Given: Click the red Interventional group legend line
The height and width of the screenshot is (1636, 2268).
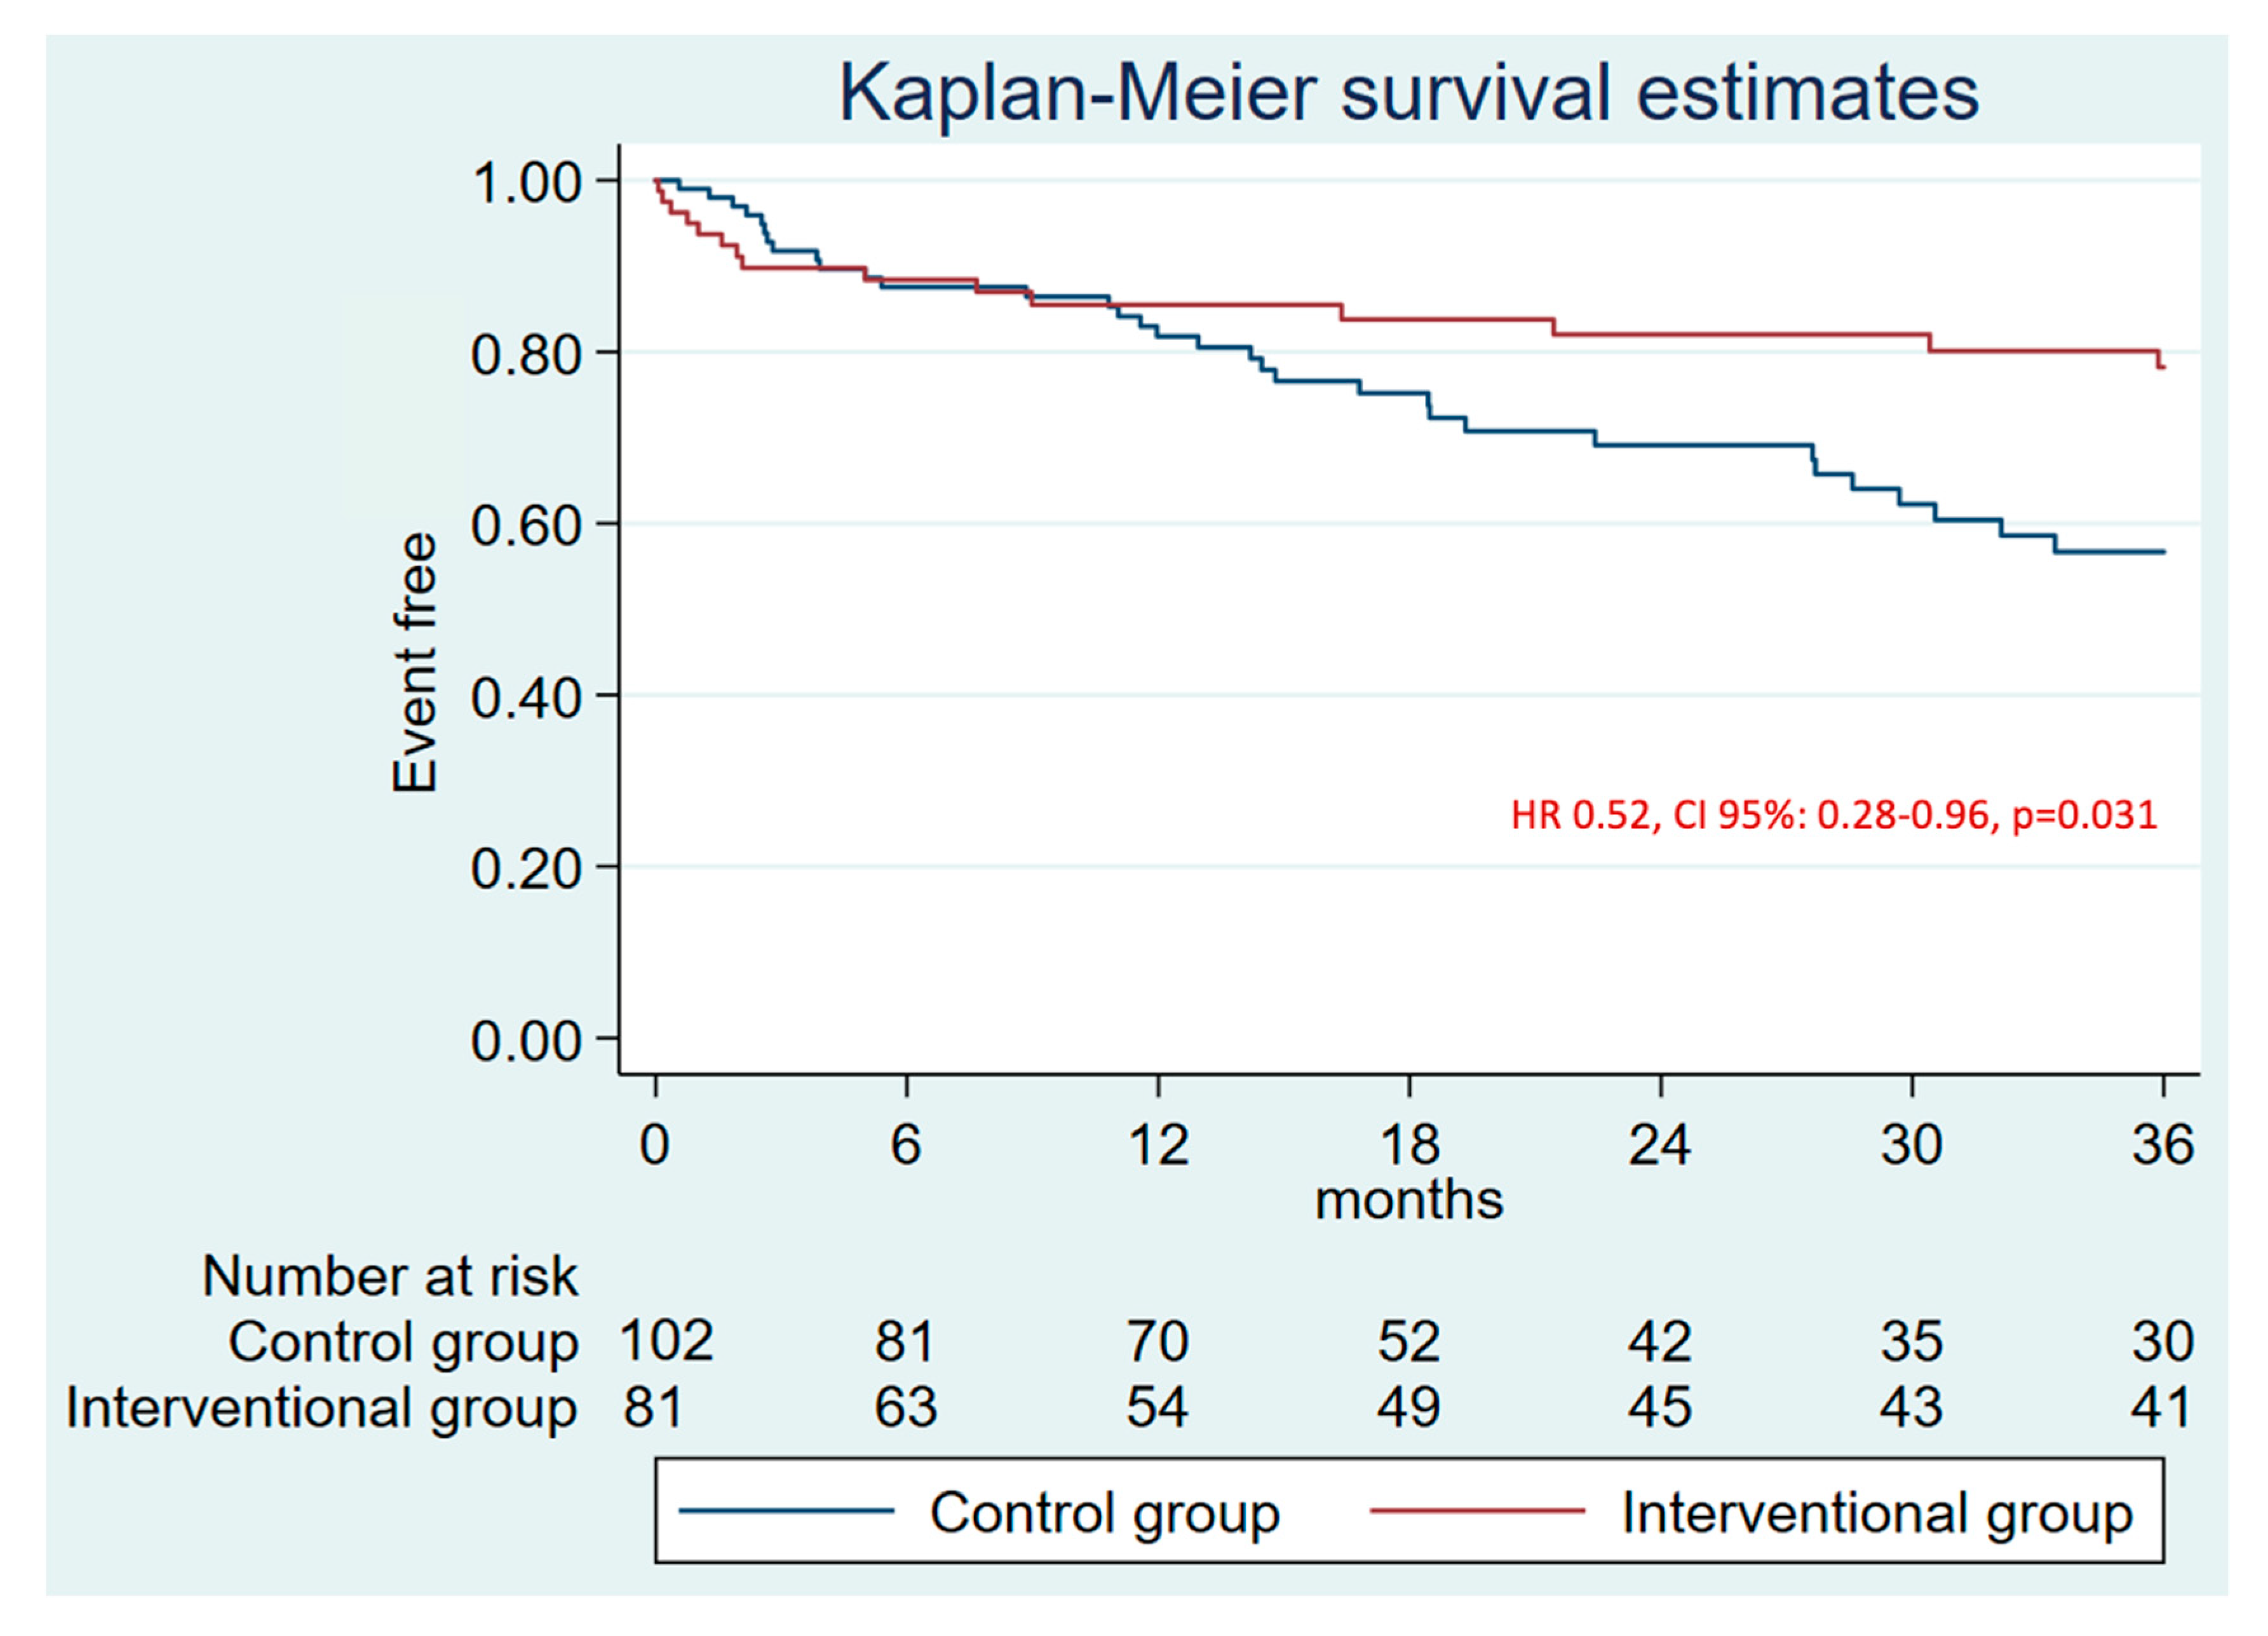Looking at the screenshot, I should click(1477, 1511).
